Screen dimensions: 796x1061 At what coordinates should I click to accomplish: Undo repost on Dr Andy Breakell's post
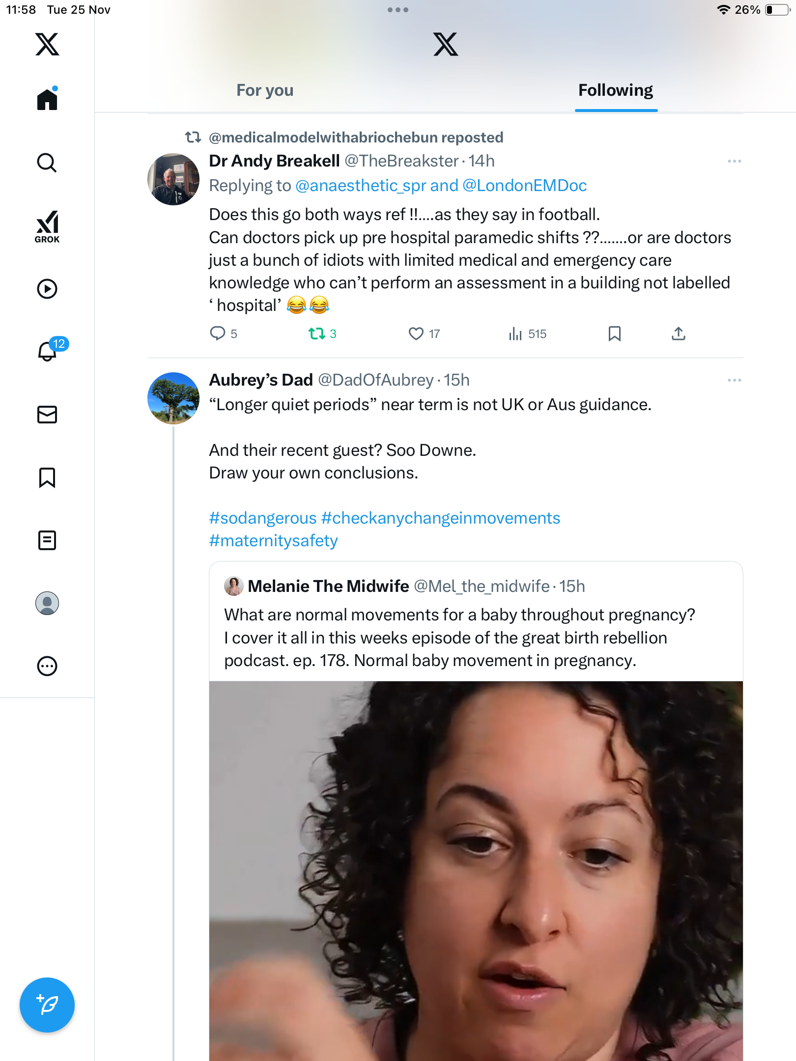click(317, 334)
